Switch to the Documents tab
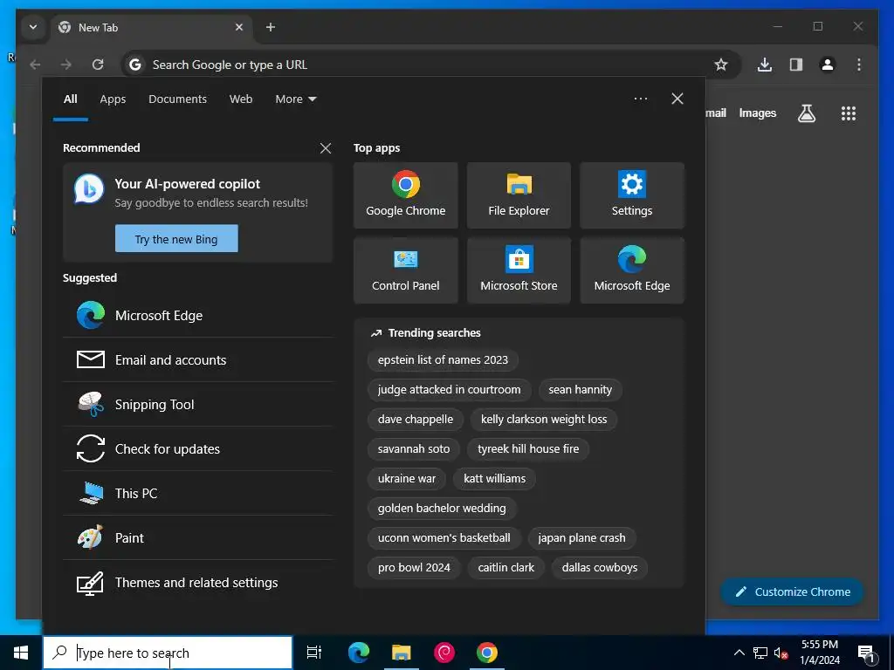This screenshot has width=894, height=670. pyautogui.click(x=177, y=99)
